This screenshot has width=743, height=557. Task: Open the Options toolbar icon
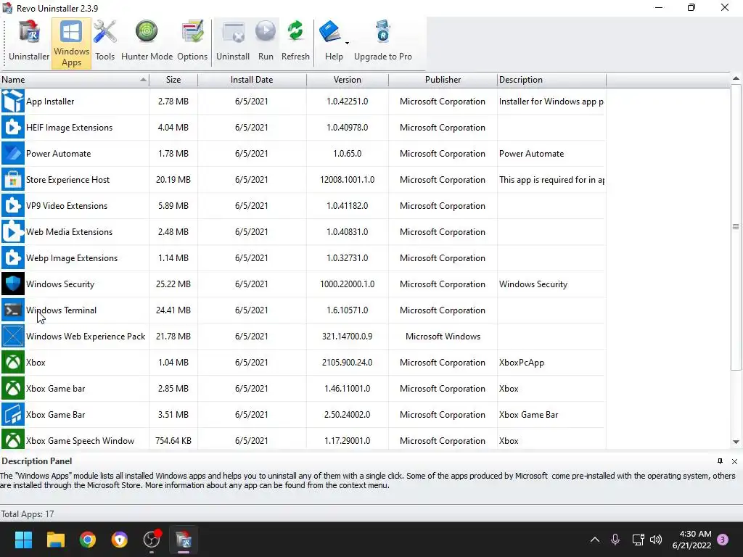tap(192, 41)
